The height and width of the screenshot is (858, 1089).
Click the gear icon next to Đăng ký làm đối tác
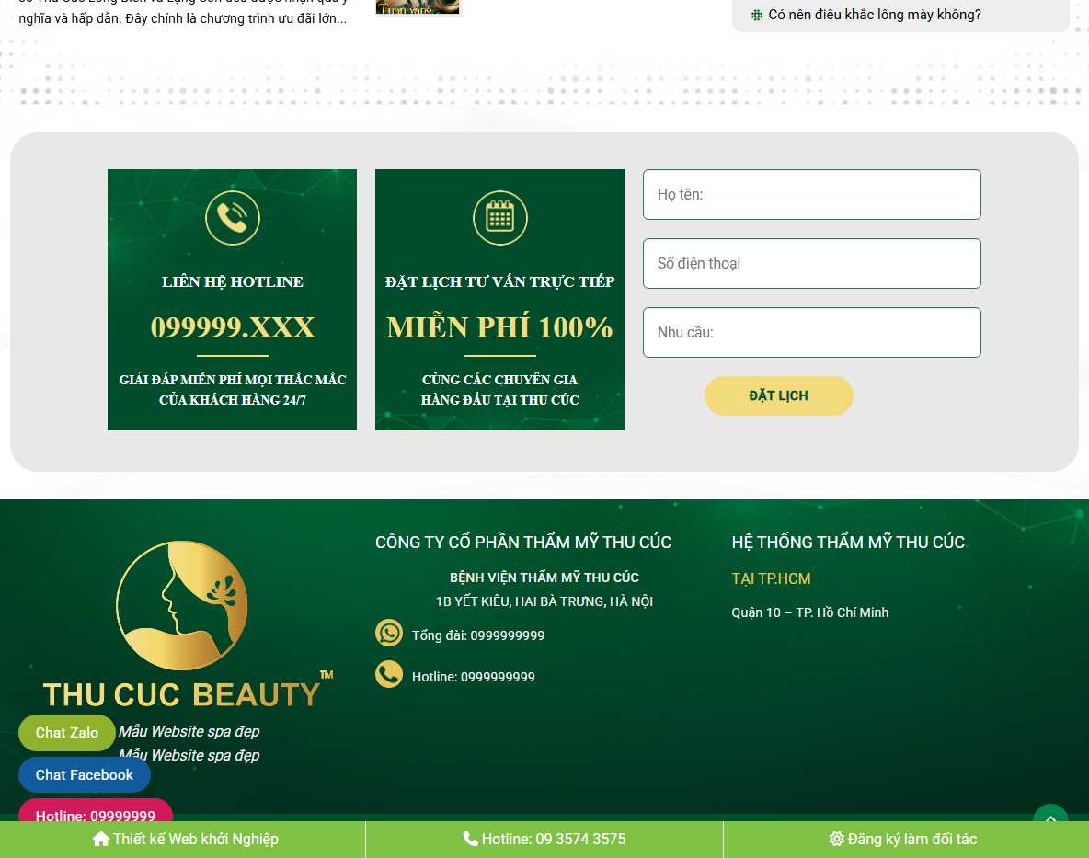click(x=837, y=839)
